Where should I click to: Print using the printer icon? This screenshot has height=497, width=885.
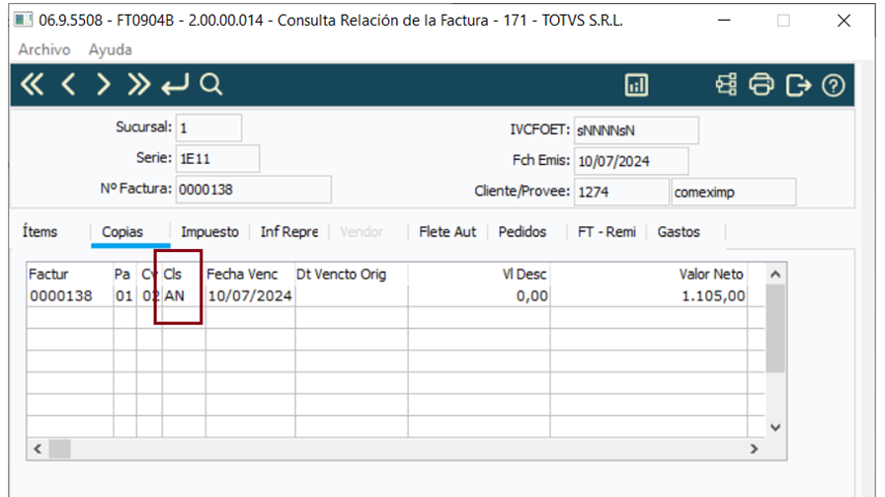click(762, 85)
